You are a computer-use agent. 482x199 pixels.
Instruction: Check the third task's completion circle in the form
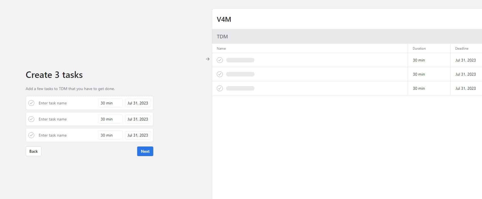(31, 135)
